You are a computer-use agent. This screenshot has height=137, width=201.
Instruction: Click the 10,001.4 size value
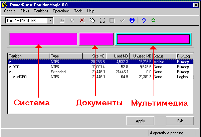pos(98,67)
